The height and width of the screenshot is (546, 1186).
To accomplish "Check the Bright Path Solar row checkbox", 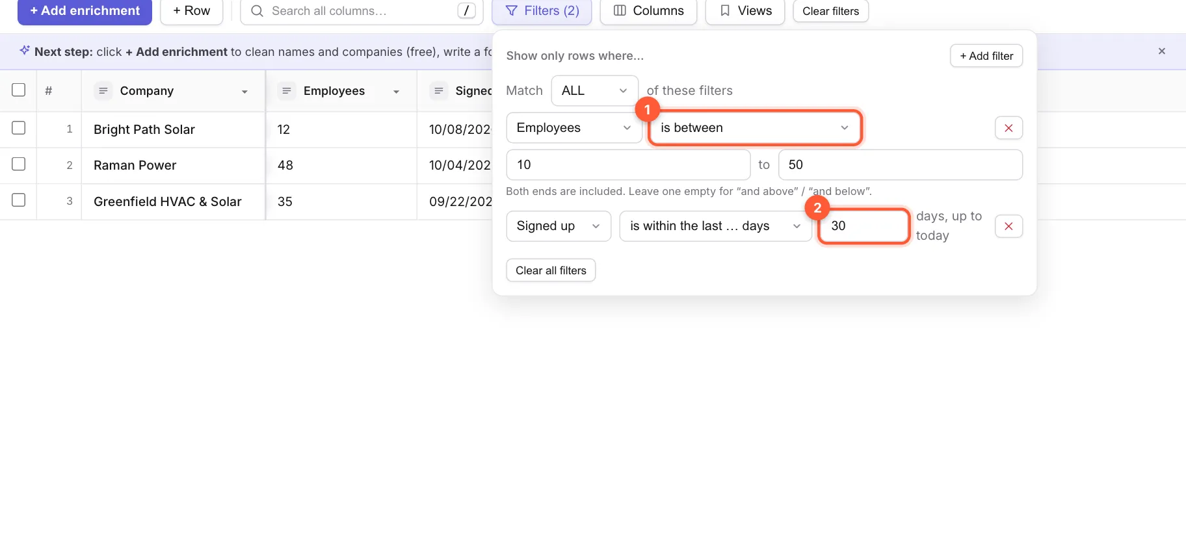I will click(x=19, y=128).
